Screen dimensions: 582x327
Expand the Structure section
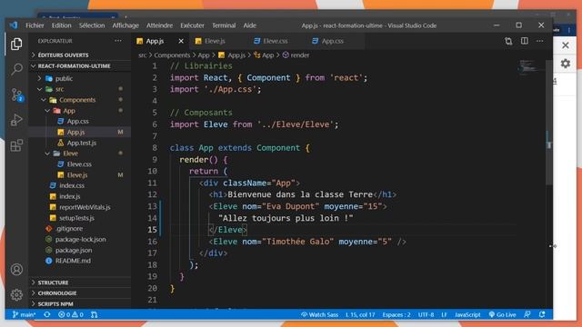pyautogui.click(x=80, y=282)
